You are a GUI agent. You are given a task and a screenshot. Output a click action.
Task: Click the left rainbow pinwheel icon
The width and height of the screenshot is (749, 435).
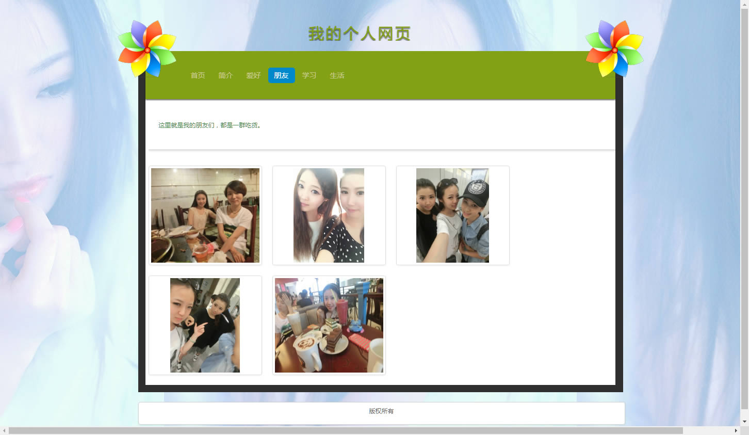click(147, 49)
